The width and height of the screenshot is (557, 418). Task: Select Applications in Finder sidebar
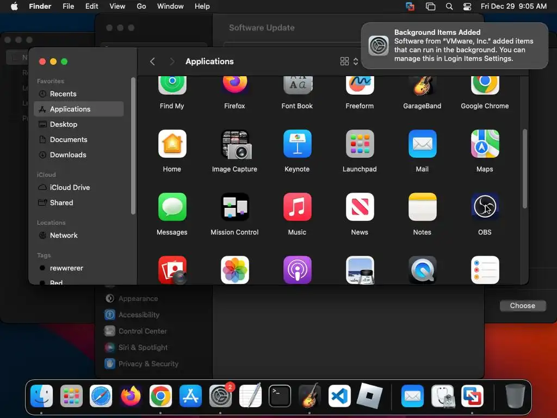[79, 109]
